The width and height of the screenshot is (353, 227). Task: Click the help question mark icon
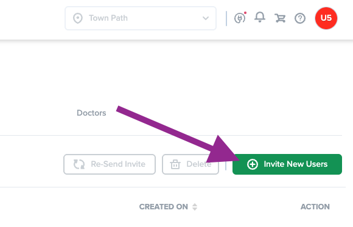300,18
